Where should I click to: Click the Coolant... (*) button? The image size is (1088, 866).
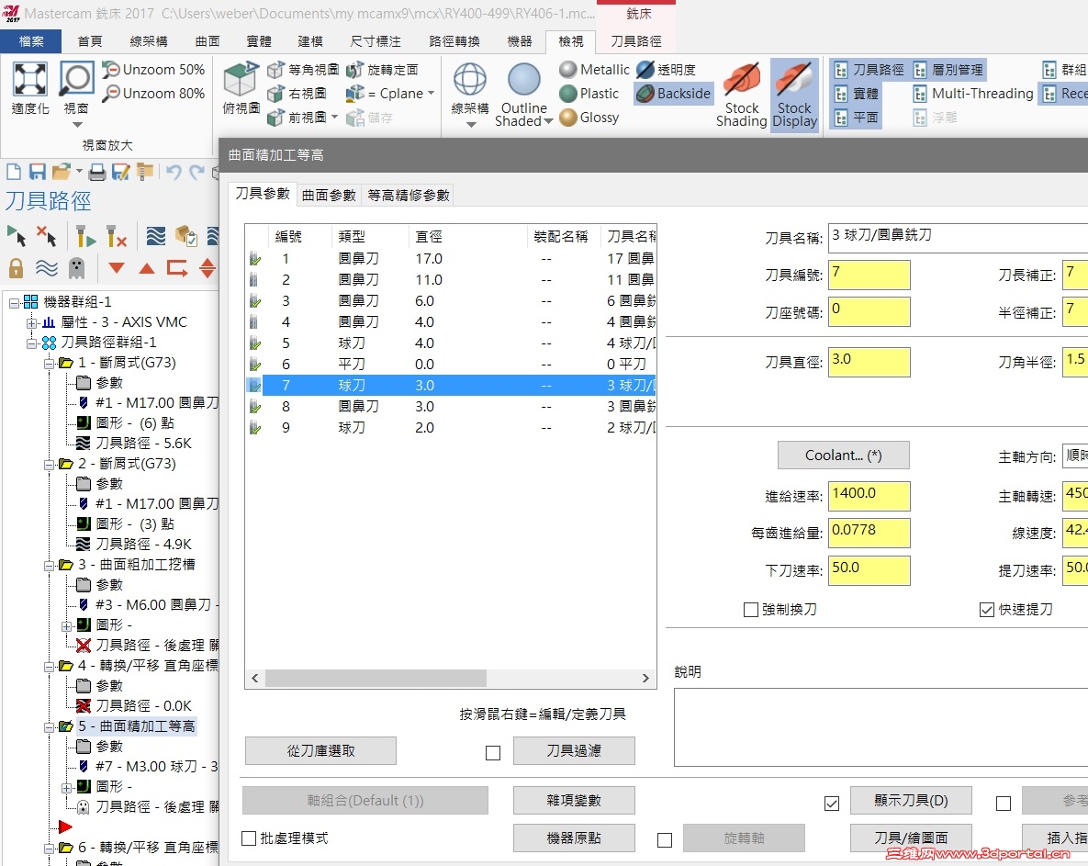point(843,455)
